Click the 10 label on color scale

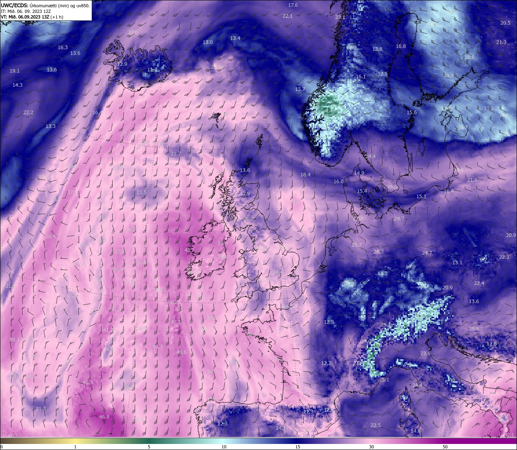point(224,447)
